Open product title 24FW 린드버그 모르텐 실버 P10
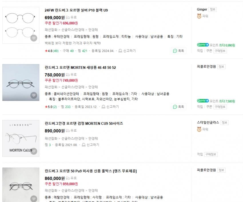 76,10
